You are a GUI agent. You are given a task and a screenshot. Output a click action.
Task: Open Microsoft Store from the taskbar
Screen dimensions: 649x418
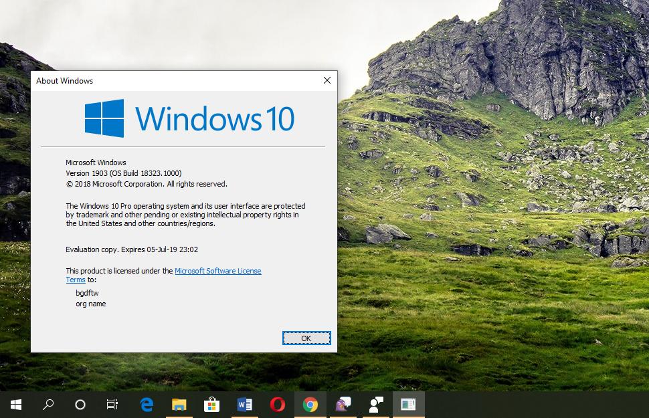[x=211, y=405]
